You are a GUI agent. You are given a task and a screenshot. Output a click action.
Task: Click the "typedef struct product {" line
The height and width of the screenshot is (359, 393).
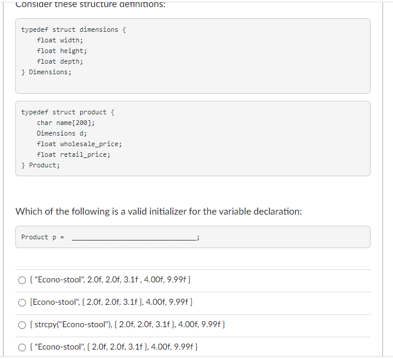68,113
